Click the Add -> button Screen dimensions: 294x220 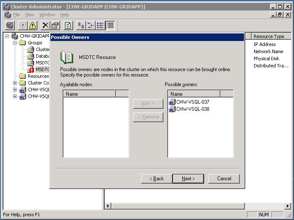(x=148, y=104)
